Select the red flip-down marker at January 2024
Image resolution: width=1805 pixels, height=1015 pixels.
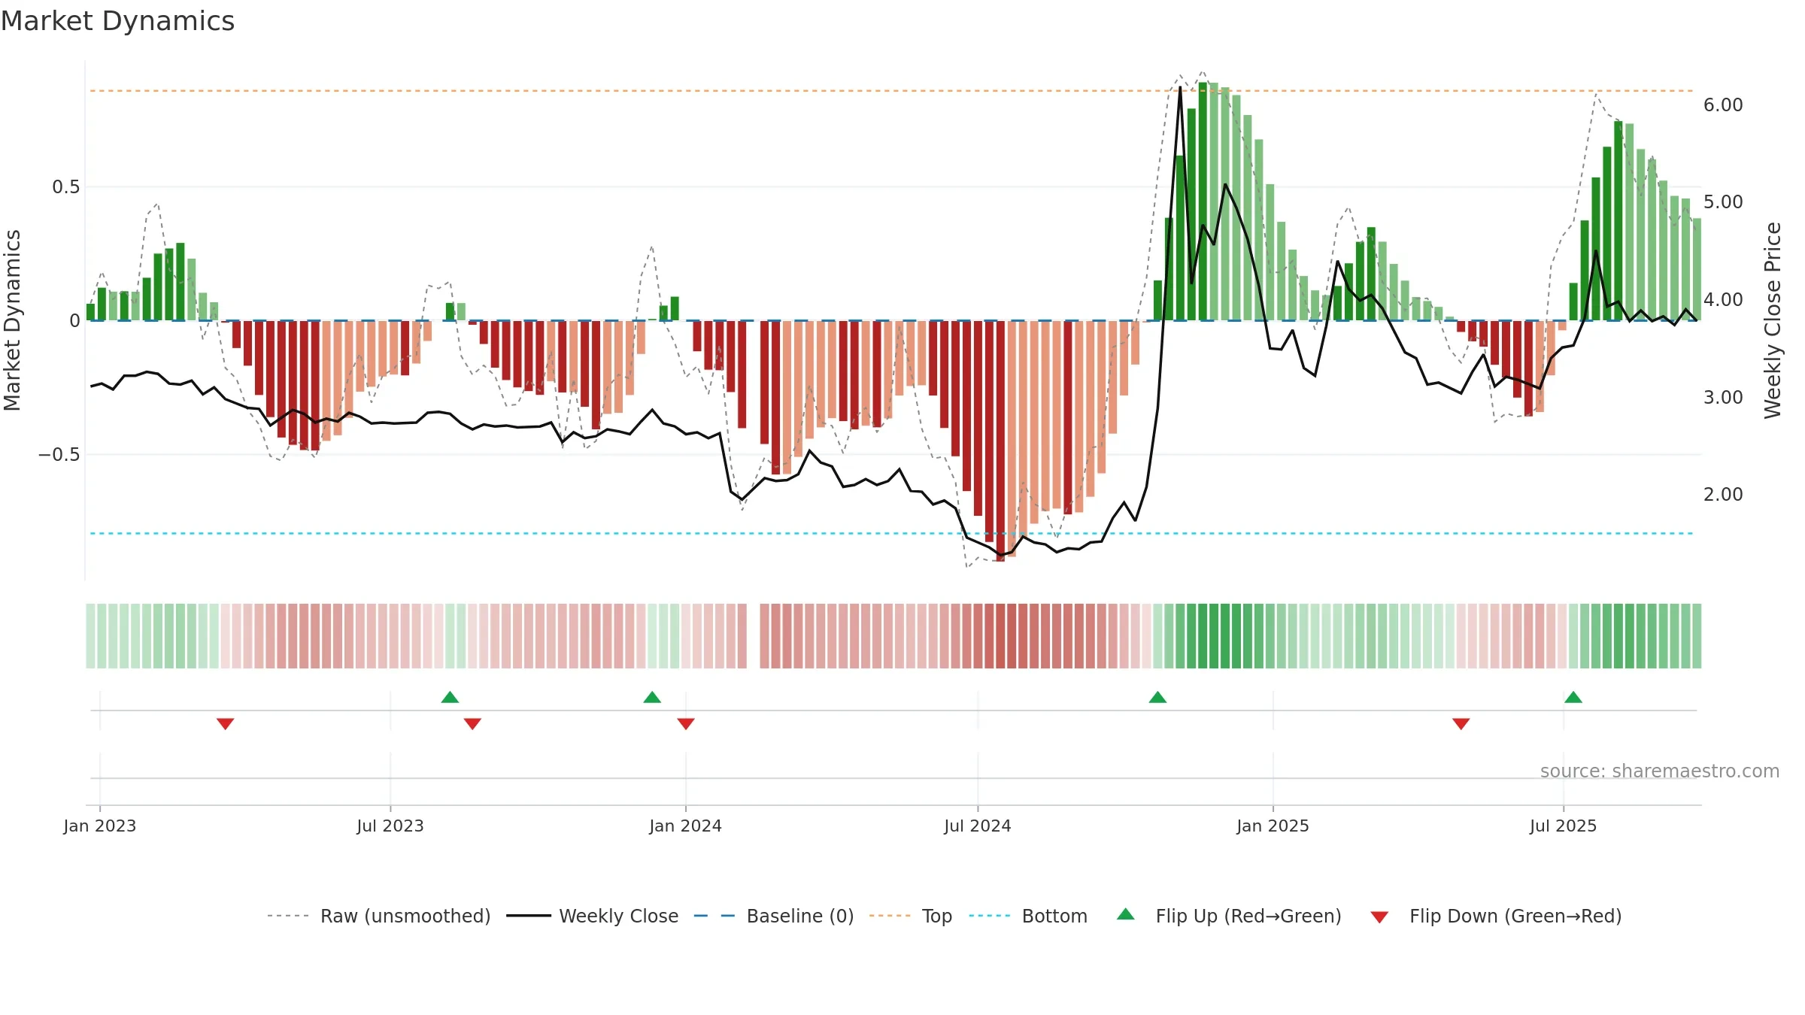point(686,723)
